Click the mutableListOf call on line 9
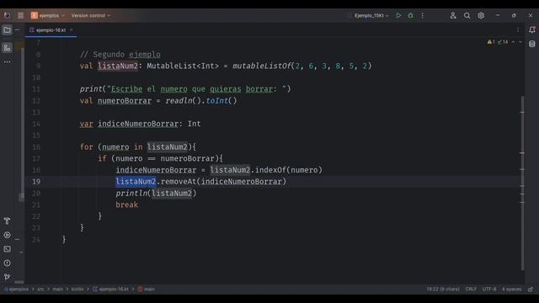The width and height of the screenshot is (539, 303). [x=262, y=66]
